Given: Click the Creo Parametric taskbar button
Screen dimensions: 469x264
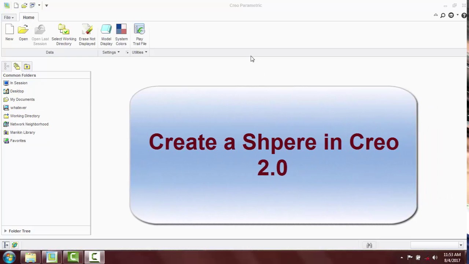Looking at the screenshot, I should point(52,257).
